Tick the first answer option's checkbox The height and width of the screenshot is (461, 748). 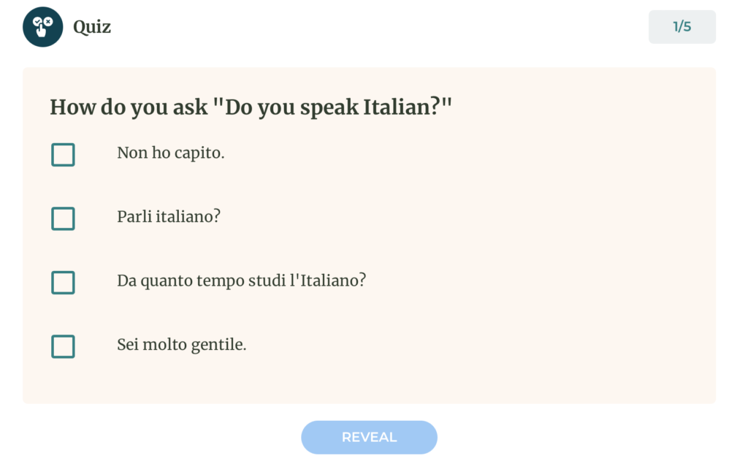coord(63,155)
